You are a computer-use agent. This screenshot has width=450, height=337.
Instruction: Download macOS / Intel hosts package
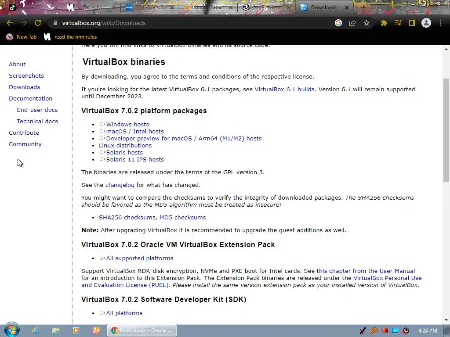coord(135,132)
